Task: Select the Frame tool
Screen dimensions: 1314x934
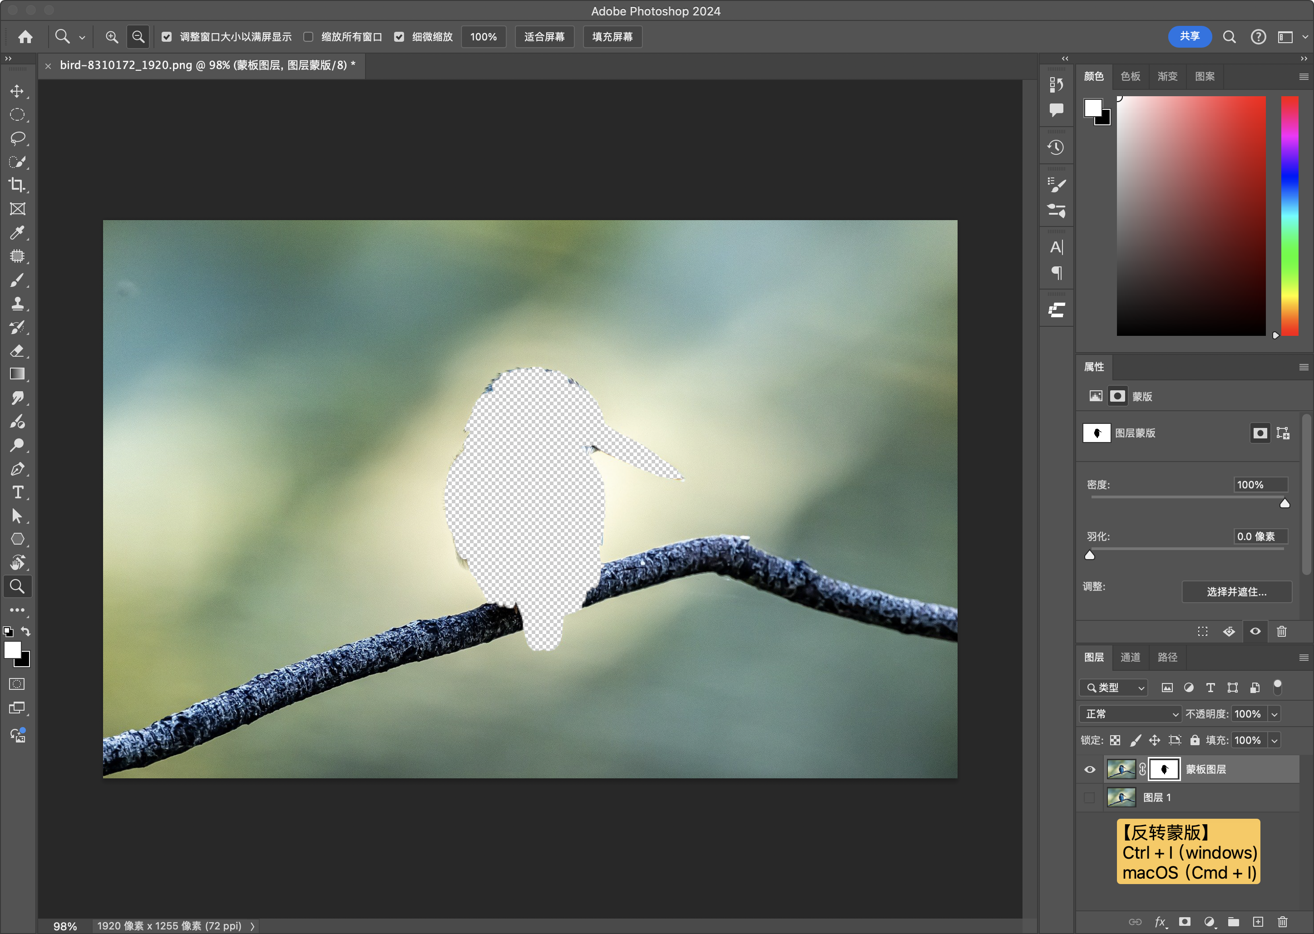Action: coord(17,209)
